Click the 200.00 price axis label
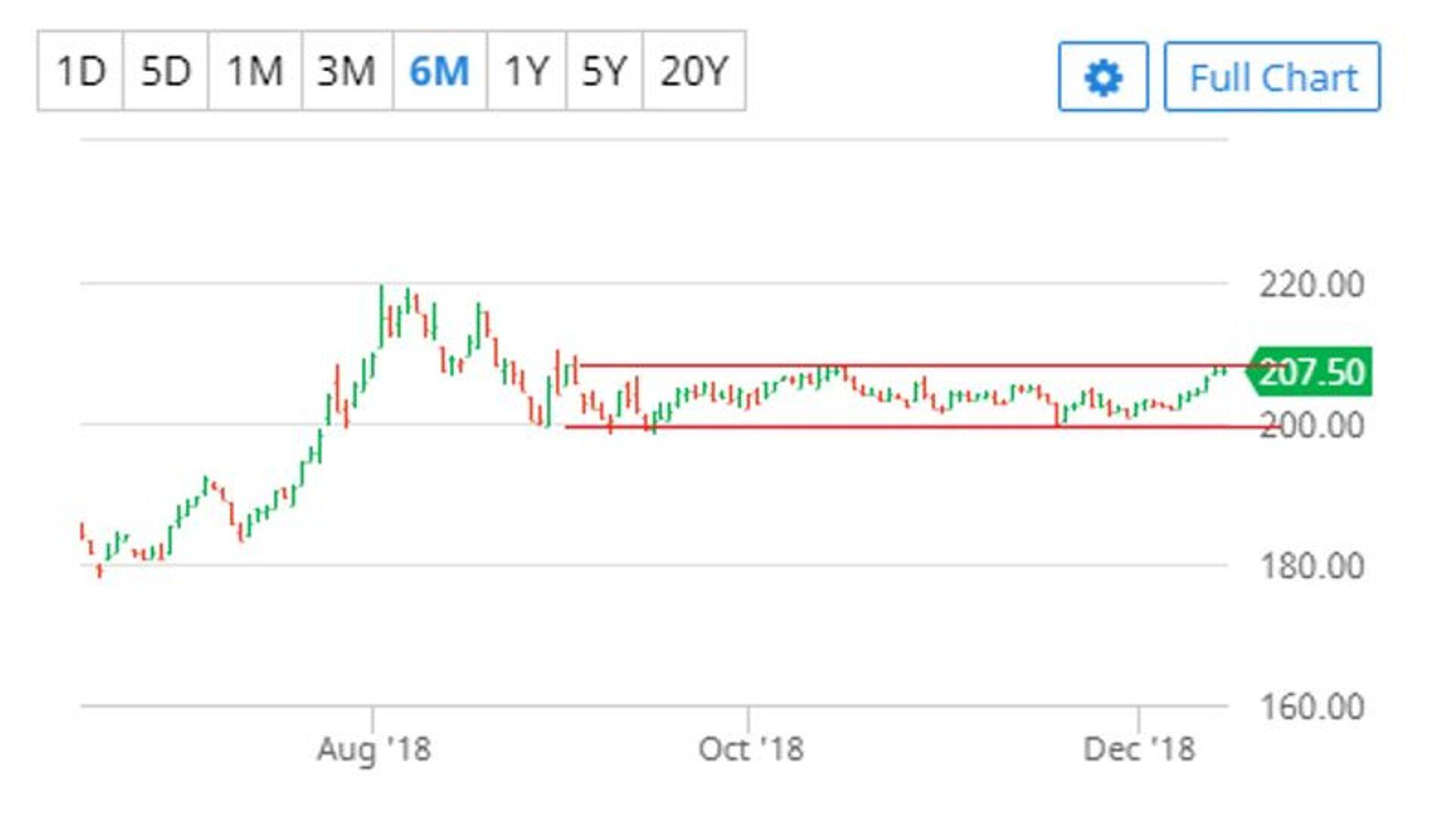This screenshot has height=822, width=1452. point(1311,426)
